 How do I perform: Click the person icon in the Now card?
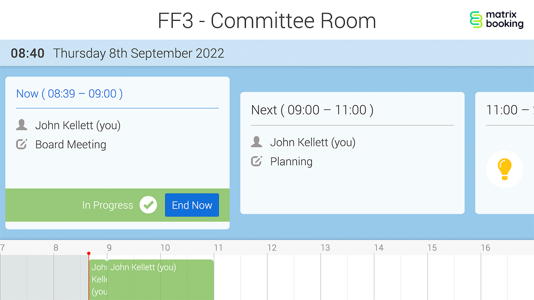click(x=22, y=125)
